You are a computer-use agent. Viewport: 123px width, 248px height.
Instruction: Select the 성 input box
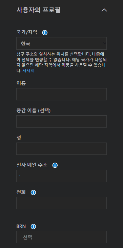61,149
